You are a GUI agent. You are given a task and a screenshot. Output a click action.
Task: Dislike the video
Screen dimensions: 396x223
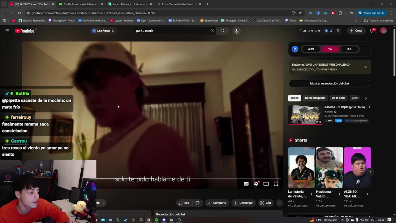pyautogui.click(x=197, y=203)
